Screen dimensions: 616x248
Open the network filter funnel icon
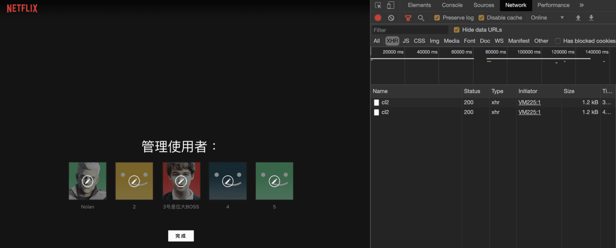click(x=408, y=18)
